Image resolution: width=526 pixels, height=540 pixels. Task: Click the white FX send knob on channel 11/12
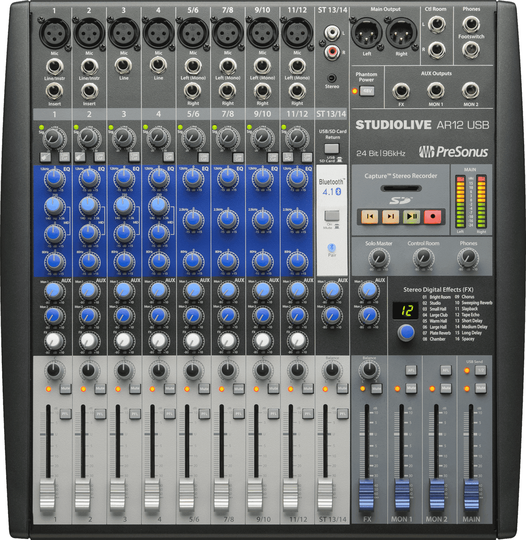coord(297,341)
